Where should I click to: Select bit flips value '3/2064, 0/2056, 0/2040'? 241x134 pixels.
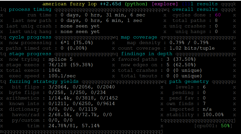pos(82,87)
